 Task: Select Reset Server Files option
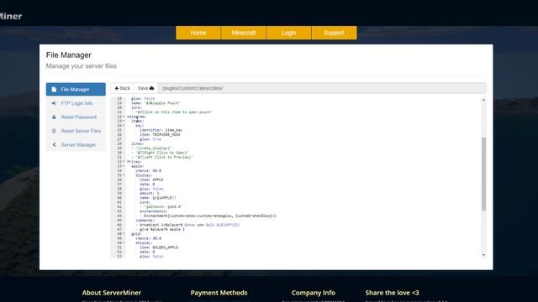pos(76,131)
